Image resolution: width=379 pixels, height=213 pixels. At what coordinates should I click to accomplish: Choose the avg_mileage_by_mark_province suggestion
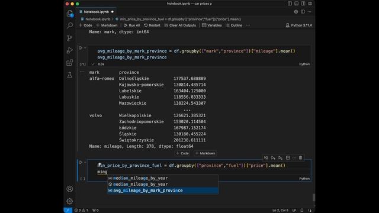163,191
